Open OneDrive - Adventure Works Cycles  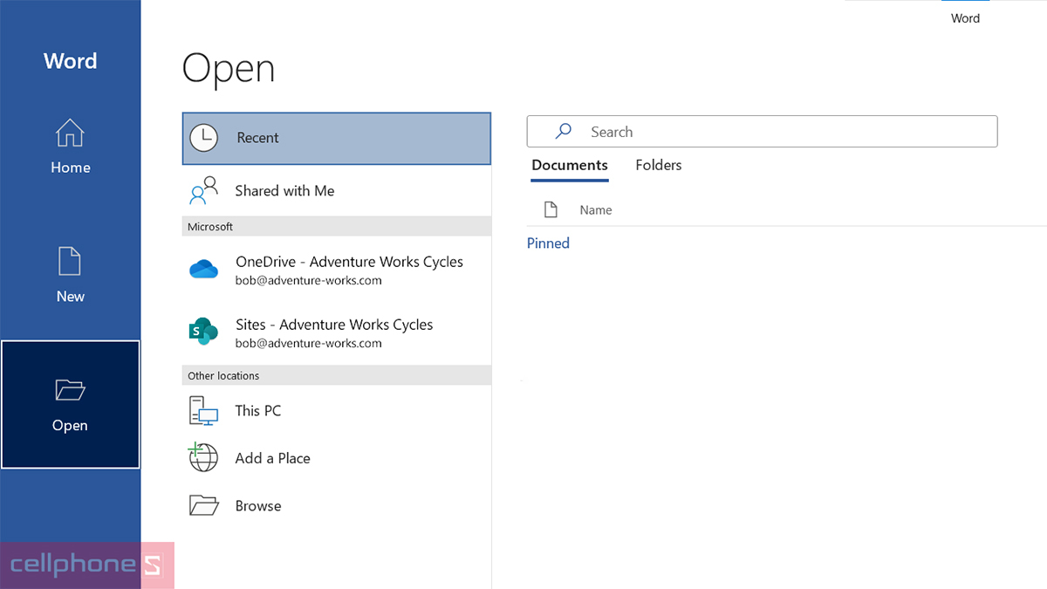point(337,270)
